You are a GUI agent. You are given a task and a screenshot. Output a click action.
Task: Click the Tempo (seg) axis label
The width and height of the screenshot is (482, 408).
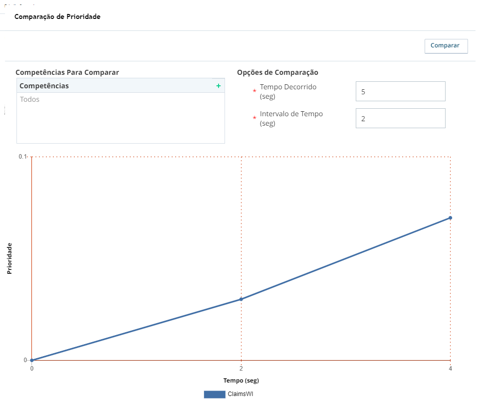(x=241, y=381)
